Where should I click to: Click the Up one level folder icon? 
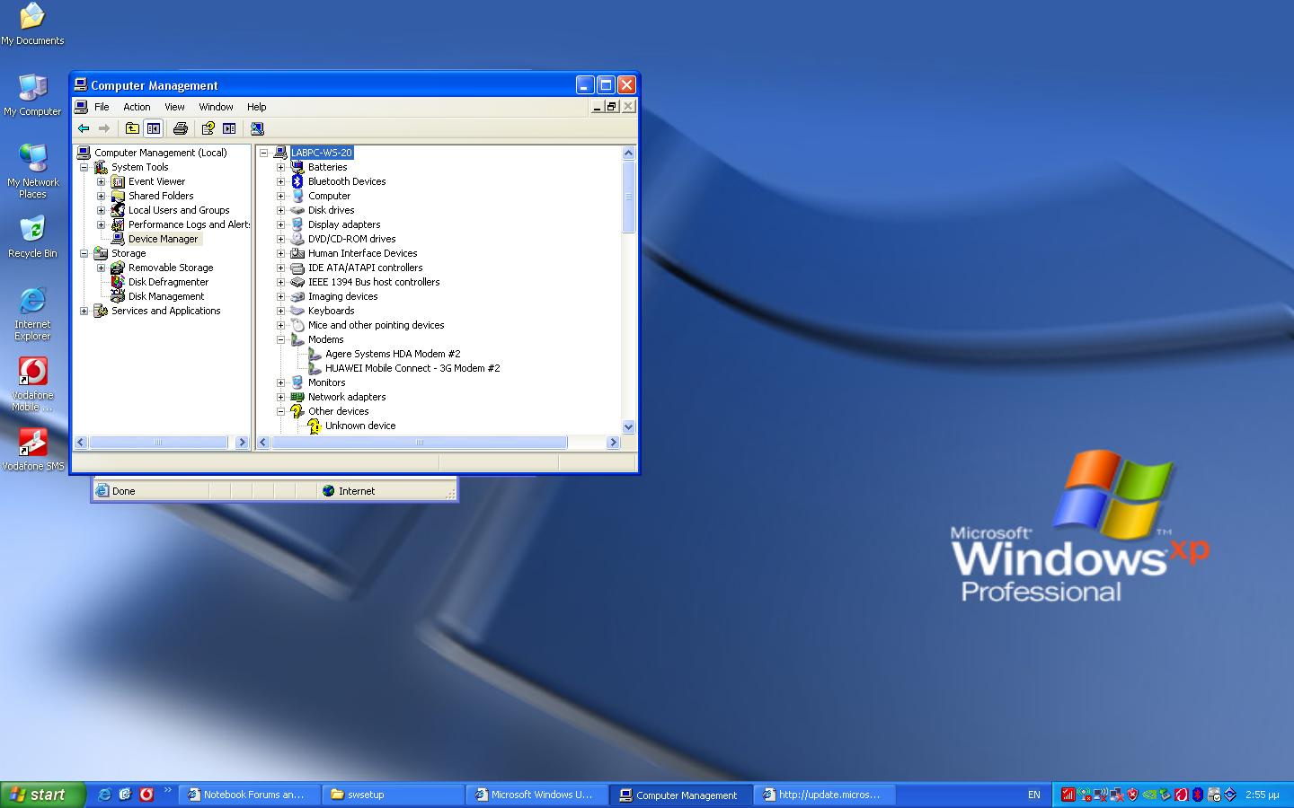[132, 128]
